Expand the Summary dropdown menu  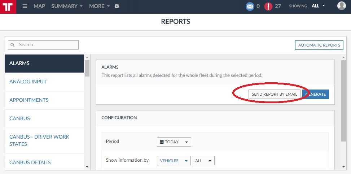(x=67, y=6)
